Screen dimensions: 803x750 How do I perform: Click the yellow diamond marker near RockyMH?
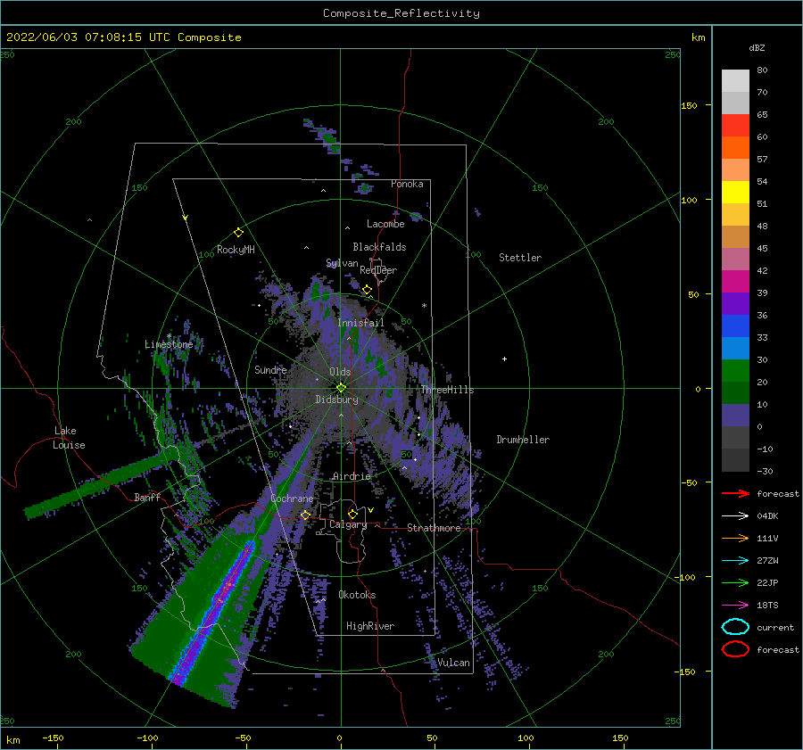[238, 233]
